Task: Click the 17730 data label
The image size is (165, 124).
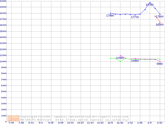Action: tap(135, 17)
